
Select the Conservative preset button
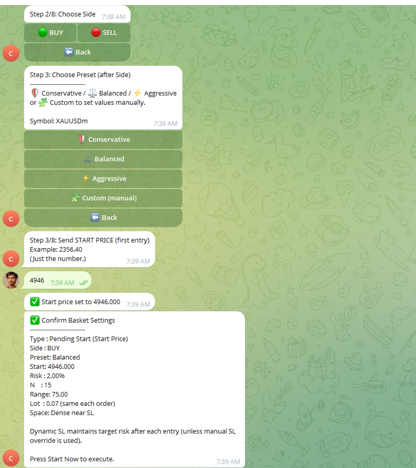pyautogui.click(x=103, y=139)
